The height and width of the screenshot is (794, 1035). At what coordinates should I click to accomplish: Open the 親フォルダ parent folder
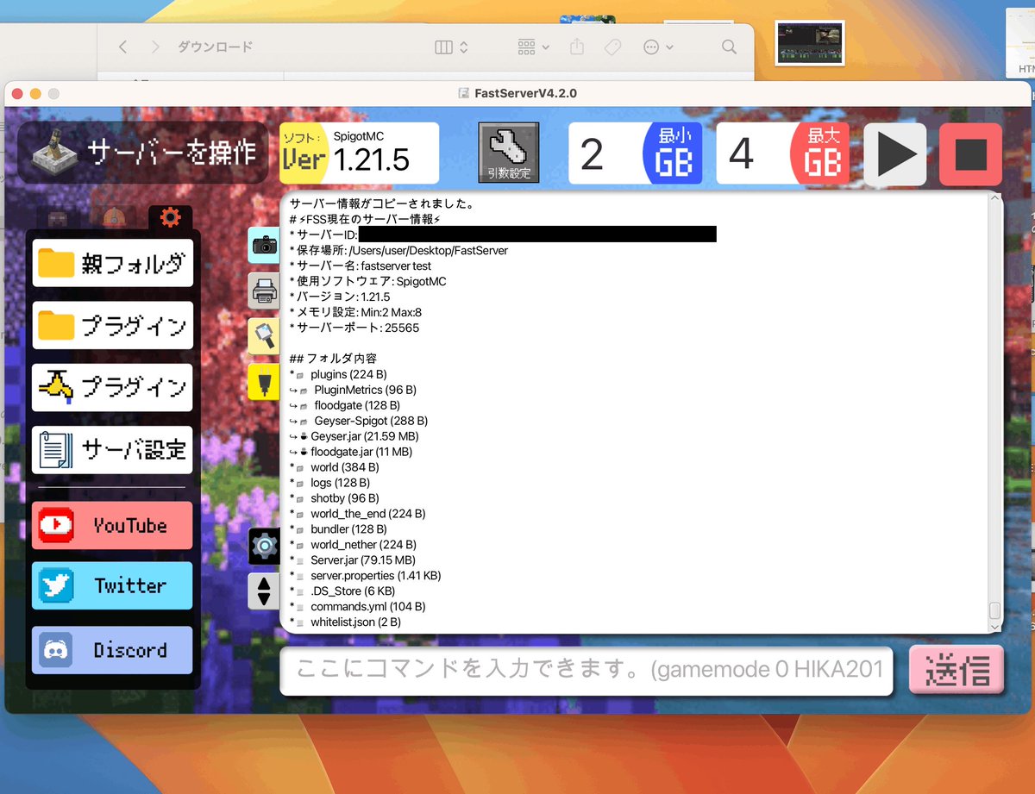click(x=113, y=263)
